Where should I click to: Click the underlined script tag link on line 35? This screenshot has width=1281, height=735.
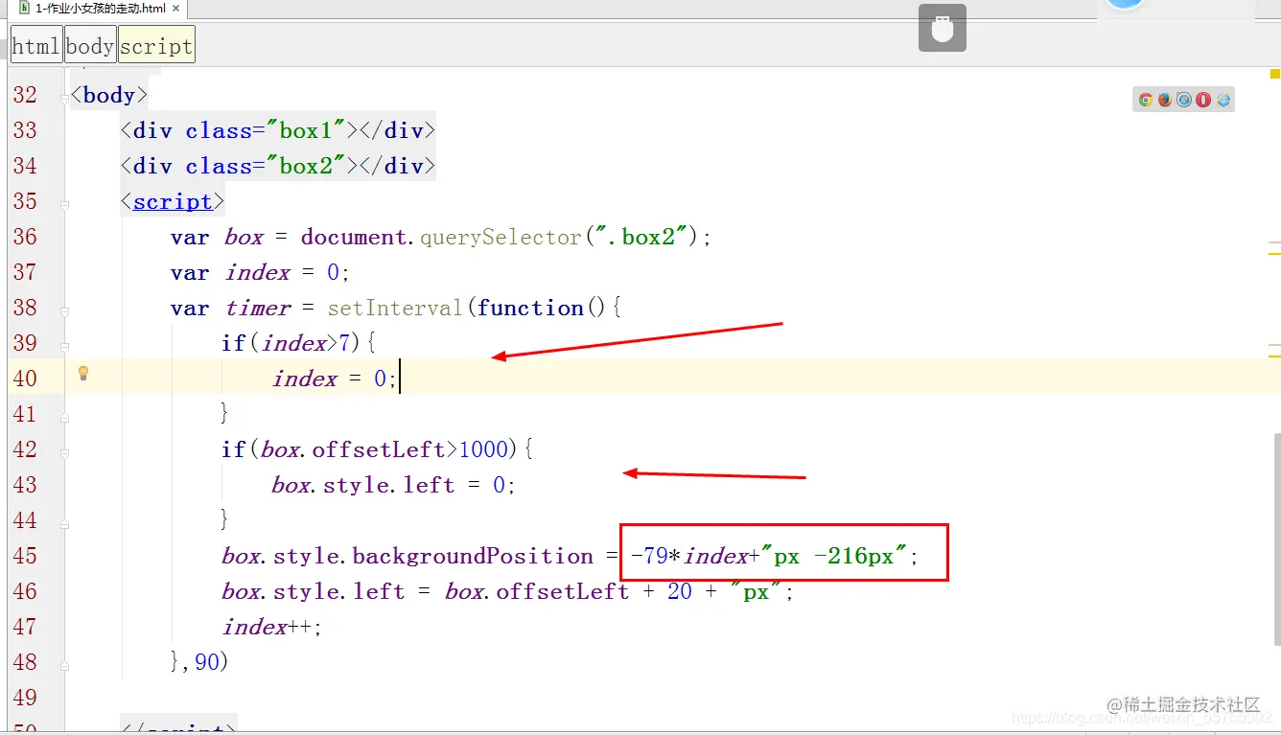173,201
